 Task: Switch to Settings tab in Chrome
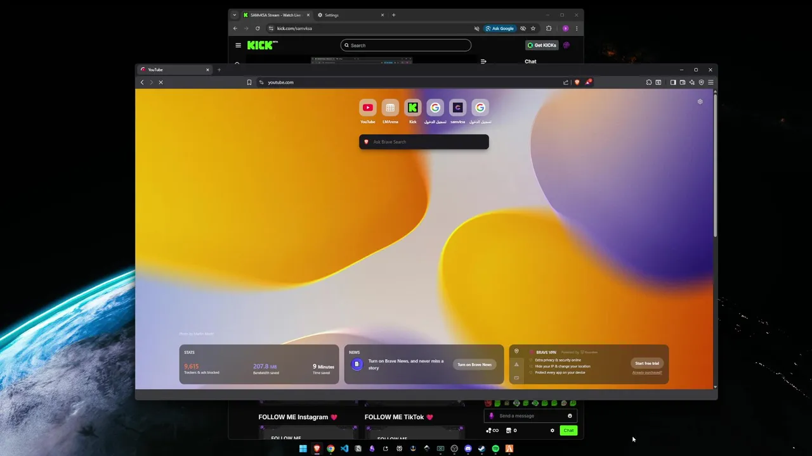pyautogui.click(x=351, y=15)
